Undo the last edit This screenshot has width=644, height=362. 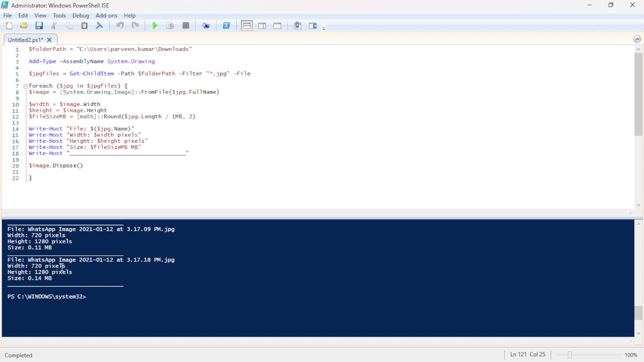120,25
